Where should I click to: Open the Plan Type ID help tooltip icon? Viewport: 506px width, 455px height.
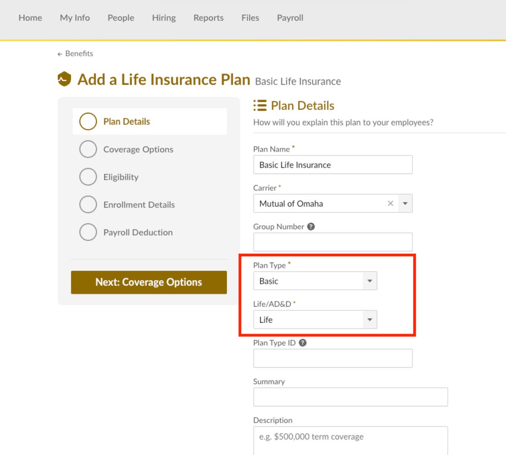click(302, 343)
